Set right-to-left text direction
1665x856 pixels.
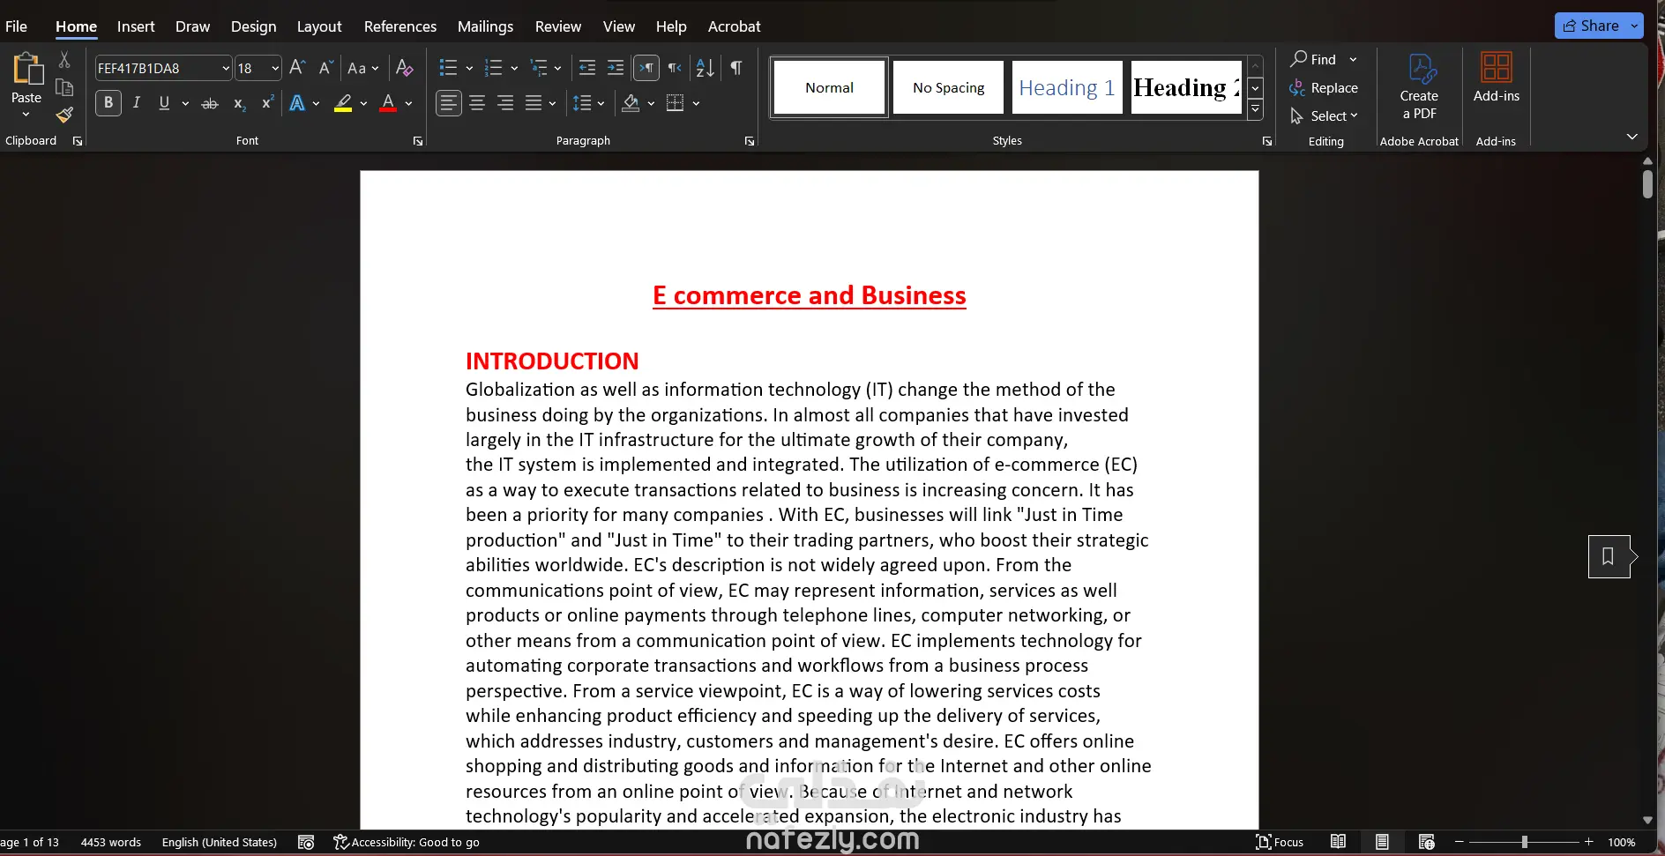pyautogui.click(x=675, y=68)
